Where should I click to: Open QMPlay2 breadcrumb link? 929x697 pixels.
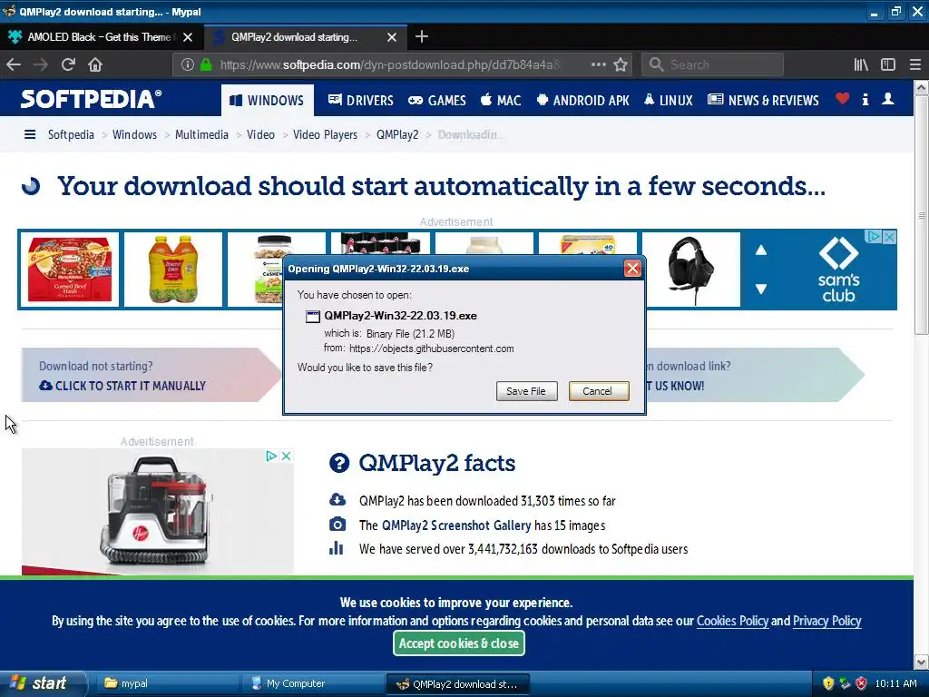coord(397,134)
